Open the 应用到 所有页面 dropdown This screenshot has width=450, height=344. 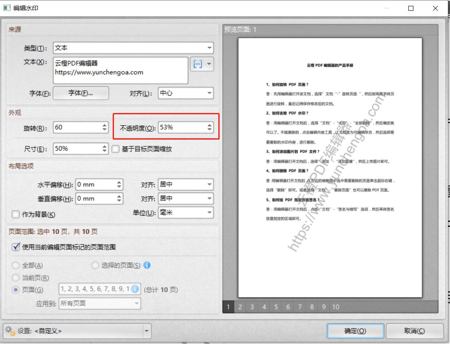(99, 303)
